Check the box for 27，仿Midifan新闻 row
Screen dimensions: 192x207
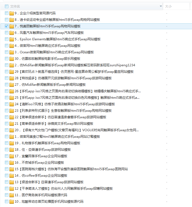pyautogui.click(x=6, y=84)
